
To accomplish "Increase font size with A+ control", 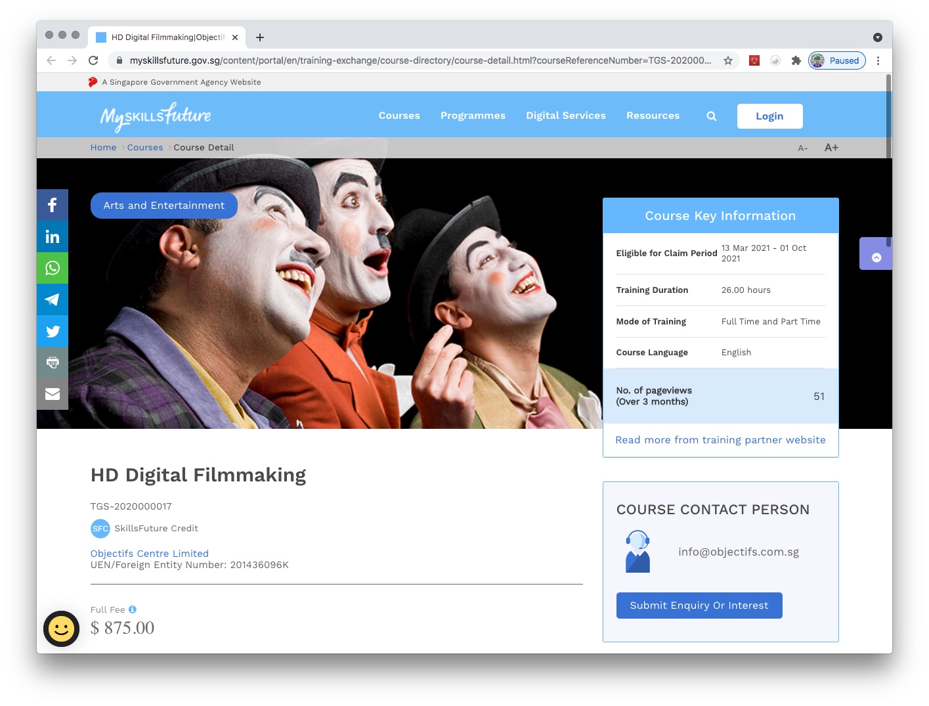I will 831,148.
